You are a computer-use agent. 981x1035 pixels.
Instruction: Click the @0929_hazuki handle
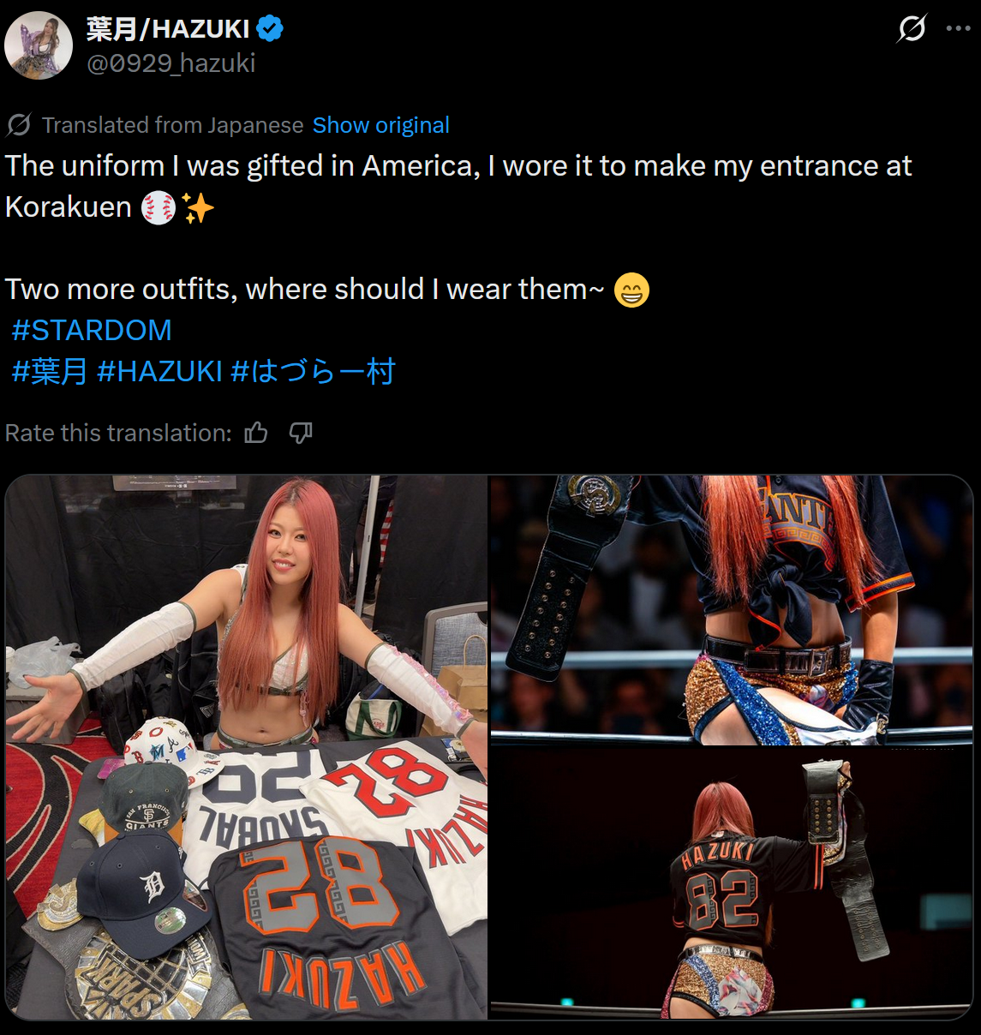click(x=171, y=63)
